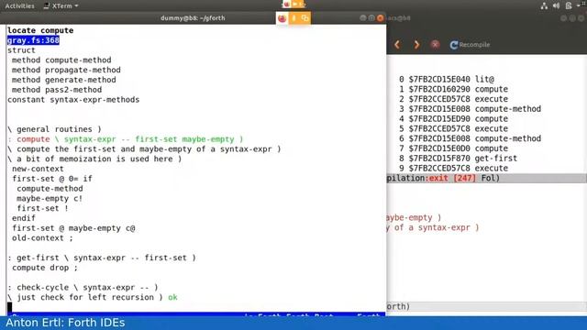Viewport: 587px width, 330px height.
Task: Click 'method propagate-method' line
Action: pyautogui.click(x=66, y=70)
